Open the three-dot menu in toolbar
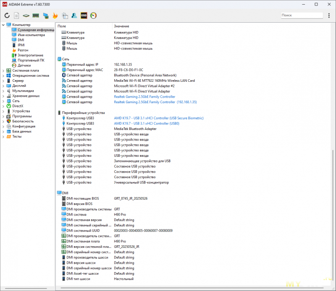 (329, 16)
